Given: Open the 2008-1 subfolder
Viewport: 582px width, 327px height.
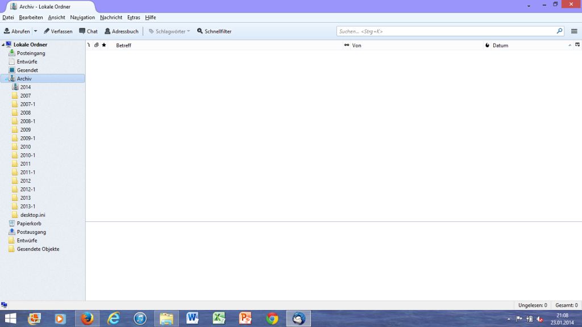Looking at the screenshot, I should click(x=27, y=121).
